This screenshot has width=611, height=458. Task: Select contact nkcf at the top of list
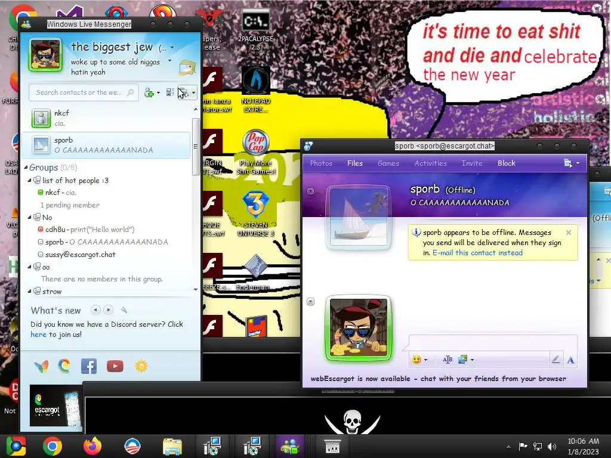[x=105, y=118]
